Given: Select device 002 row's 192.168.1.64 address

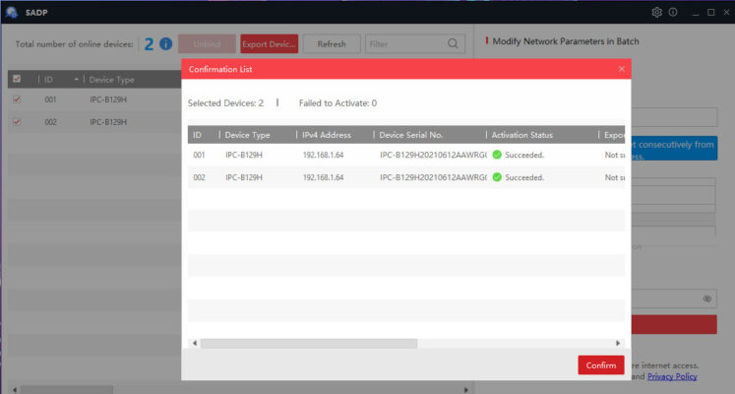Looking at the screenshot, I should click(323, 177).
